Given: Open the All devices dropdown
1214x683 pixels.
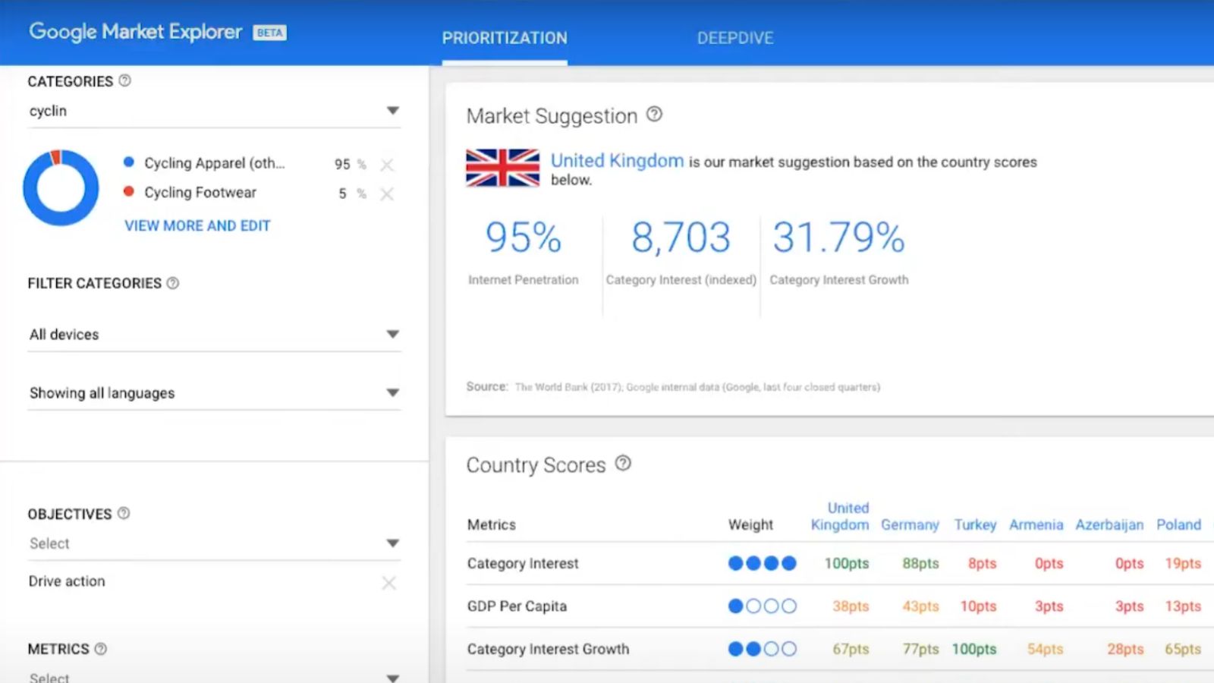Looking at the screenshot, I should 214,334.
